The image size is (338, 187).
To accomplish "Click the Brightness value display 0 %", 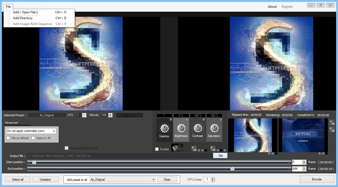I will pyautogui.click(x=181, y=116).
